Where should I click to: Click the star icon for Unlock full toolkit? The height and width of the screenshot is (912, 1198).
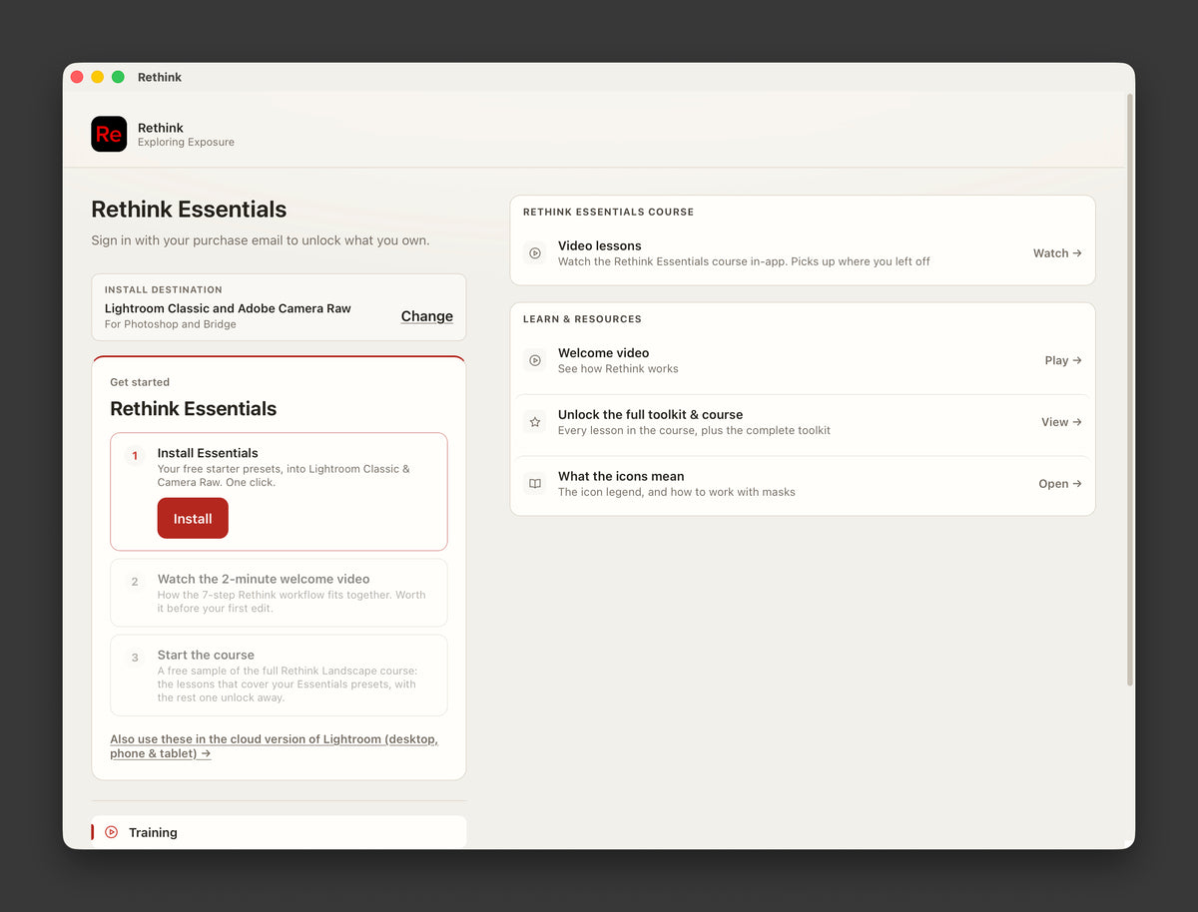[x=535, y=422]
